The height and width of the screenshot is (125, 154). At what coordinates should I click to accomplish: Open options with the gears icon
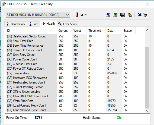130,15
